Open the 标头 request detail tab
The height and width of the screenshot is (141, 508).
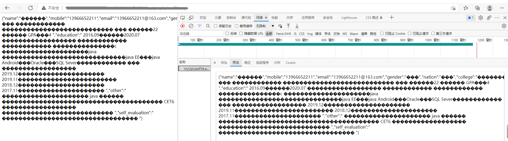click(224, 63)
